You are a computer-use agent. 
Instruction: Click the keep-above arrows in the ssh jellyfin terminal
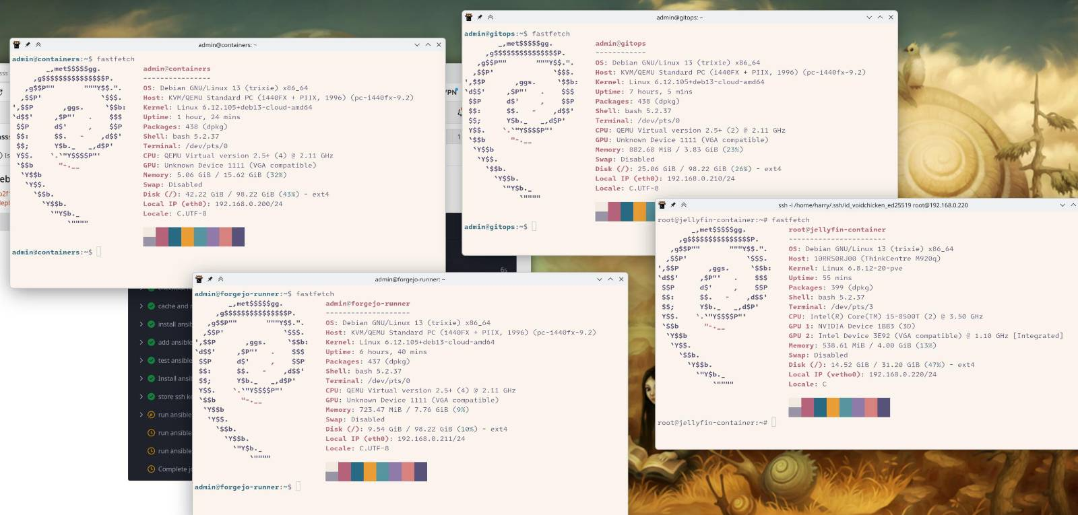tap(684, 205)
